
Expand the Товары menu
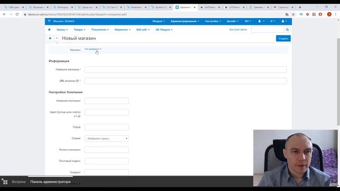click(x=79, y=30)
